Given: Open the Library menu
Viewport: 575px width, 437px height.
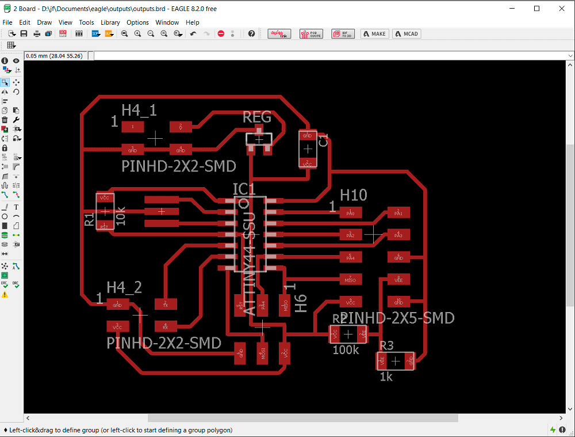Looking at the screenshot, I should pyautogui.click(x=110, y=22).
